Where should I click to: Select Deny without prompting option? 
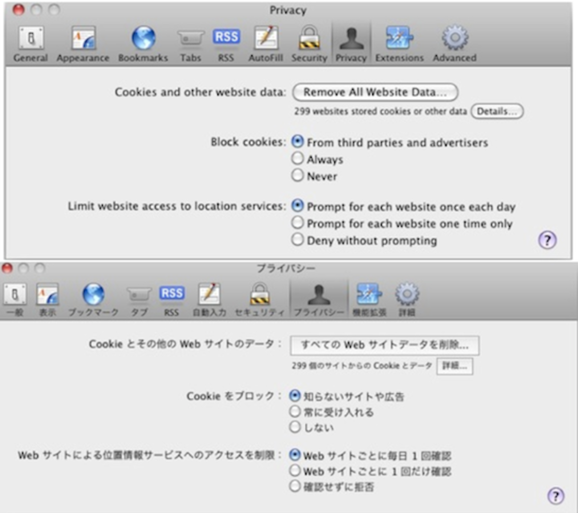pyautogui.click(x=297, y=240)
